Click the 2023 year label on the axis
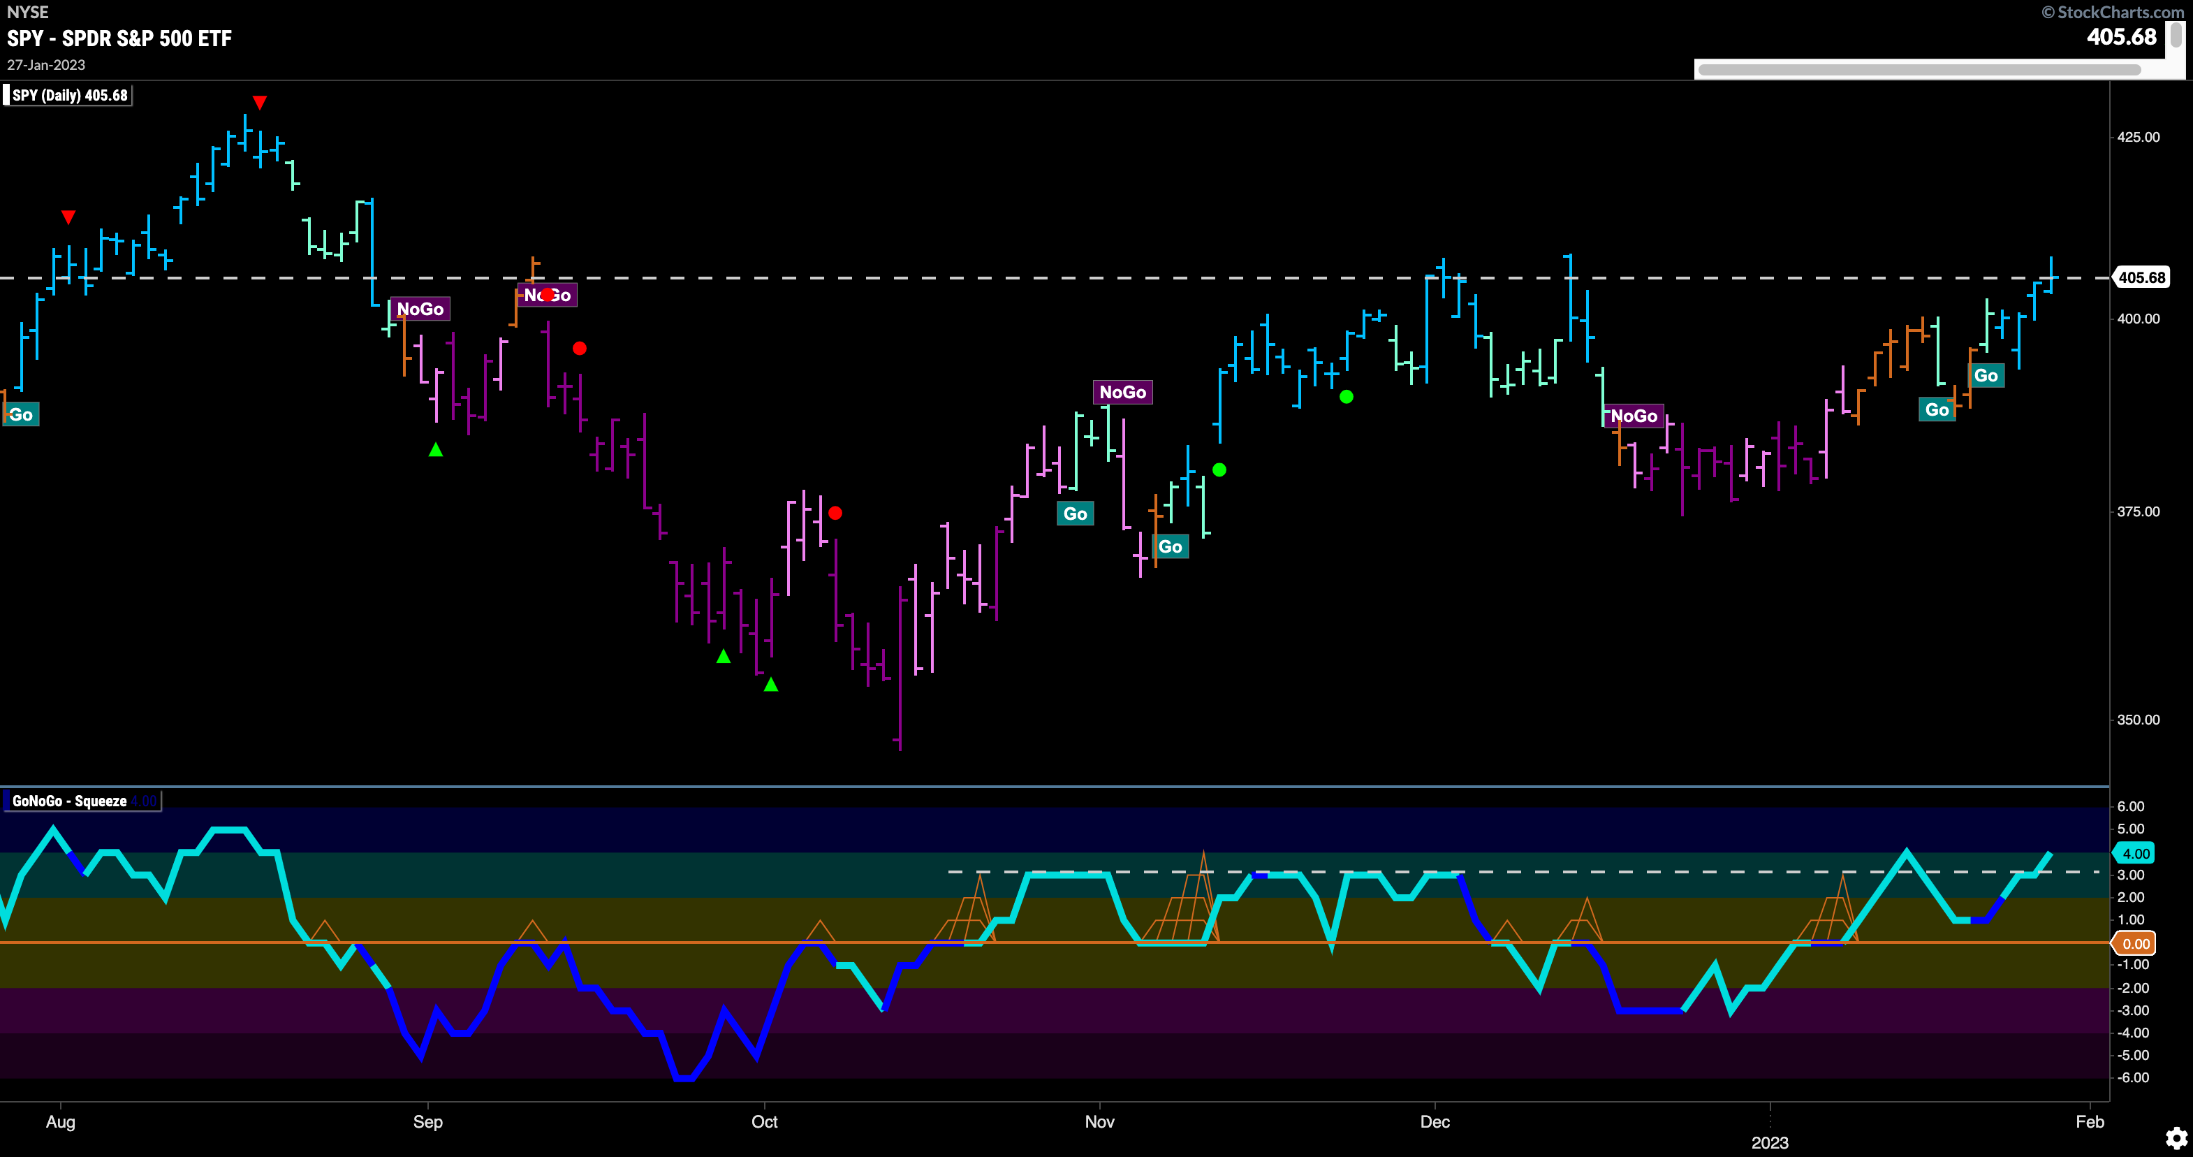Screen dimensions: 2193x1157 (x=1770, y=1142)
